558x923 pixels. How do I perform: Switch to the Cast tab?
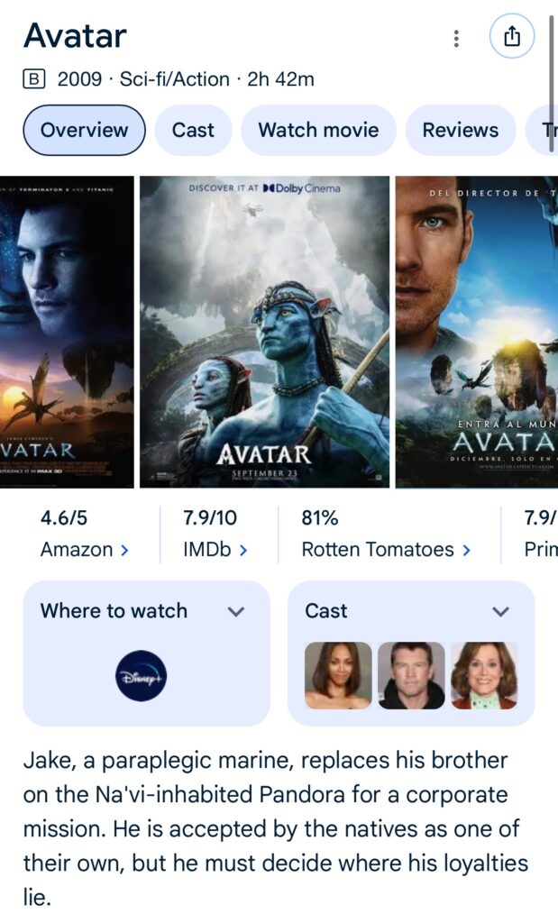tap(193, 130)
